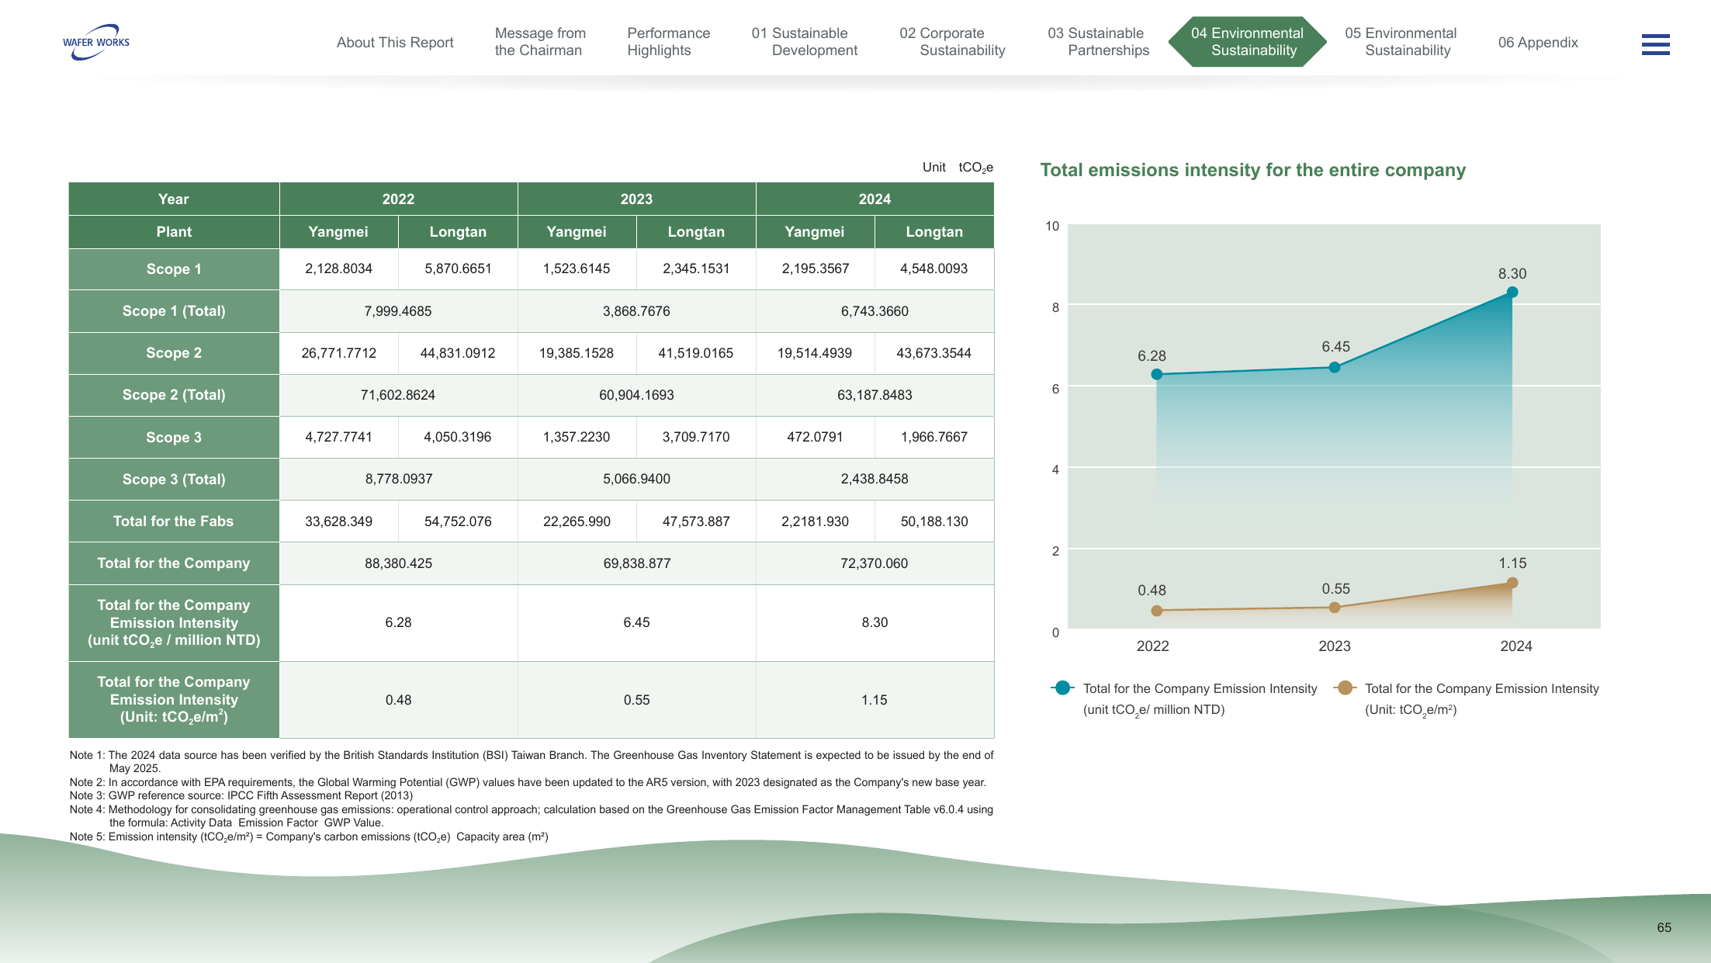Click the Unit tCO2e label
1711x963 pixels.
[x=958, y=168]
